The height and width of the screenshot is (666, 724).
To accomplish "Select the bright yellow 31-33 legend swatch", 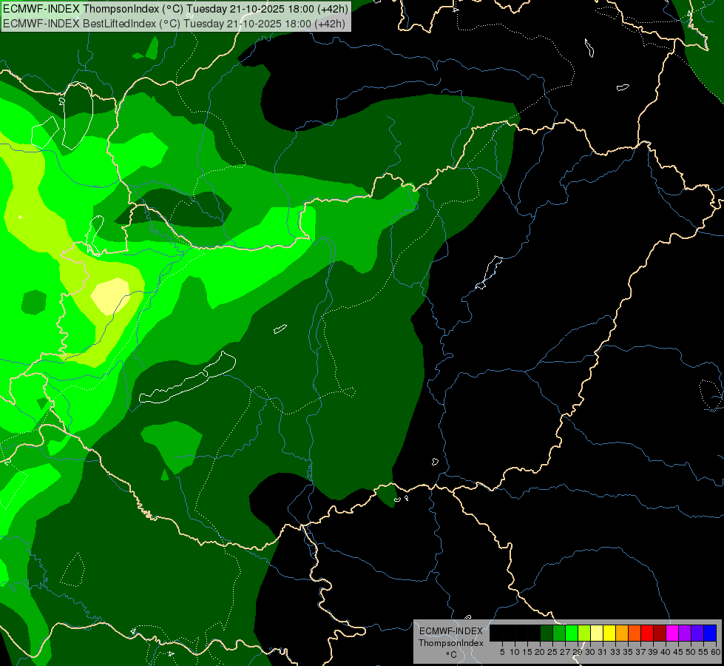I will coord(609,633).
